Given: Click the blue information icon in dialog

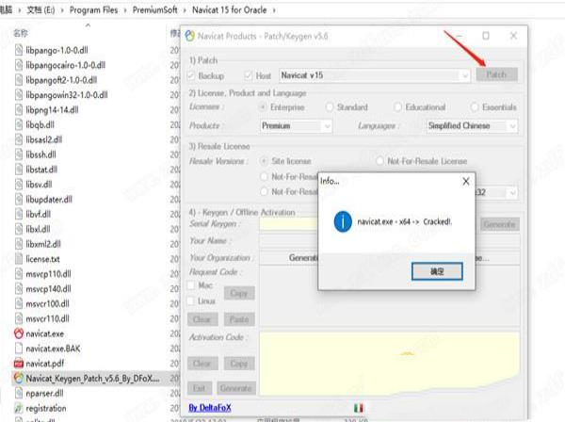Looking at the screenshot, I should click(343, 221).
